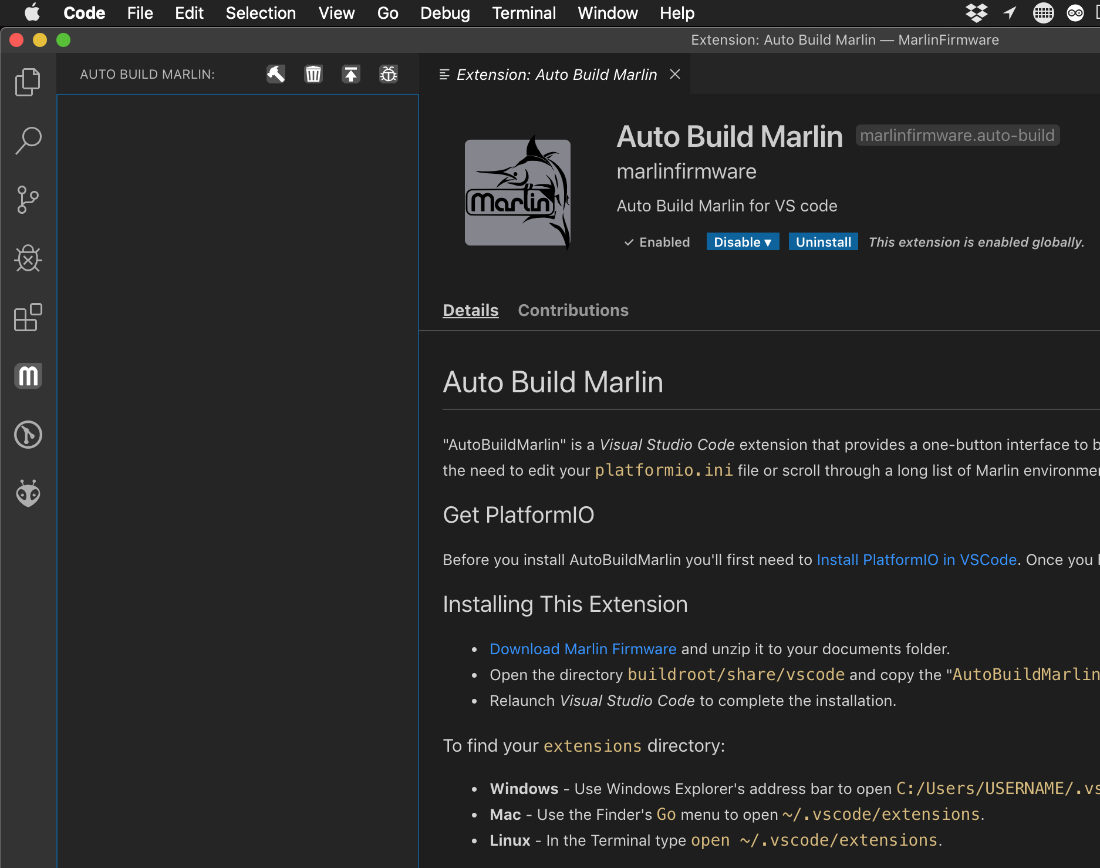The height and width of the screenshot is (868, 1100).
Task: Switch to the Contributions tab
Action: tap(573, 310)
